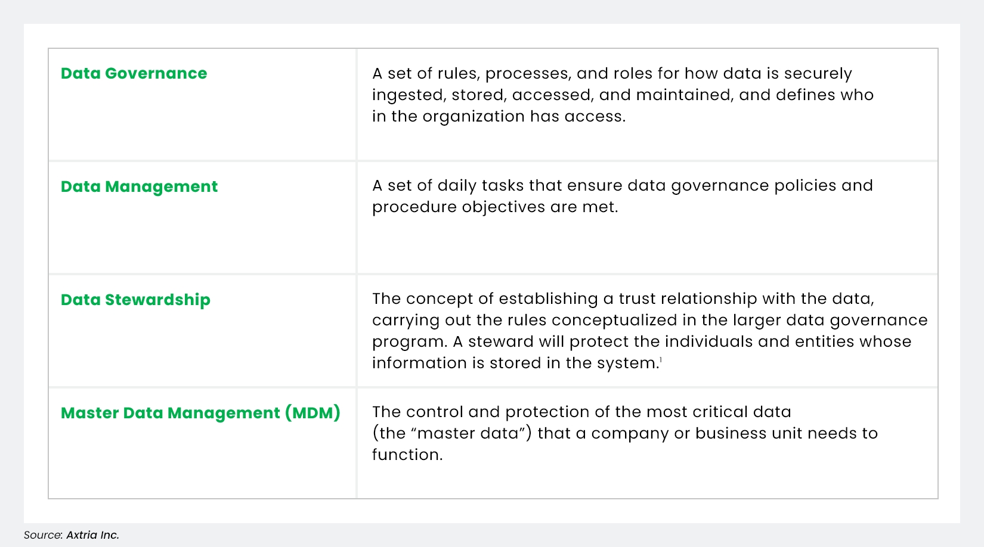Click the line 'program. A steward will protect'
The height and width of the screenshot is (547, 984).
pyautogui.click(x=642, y=341)
